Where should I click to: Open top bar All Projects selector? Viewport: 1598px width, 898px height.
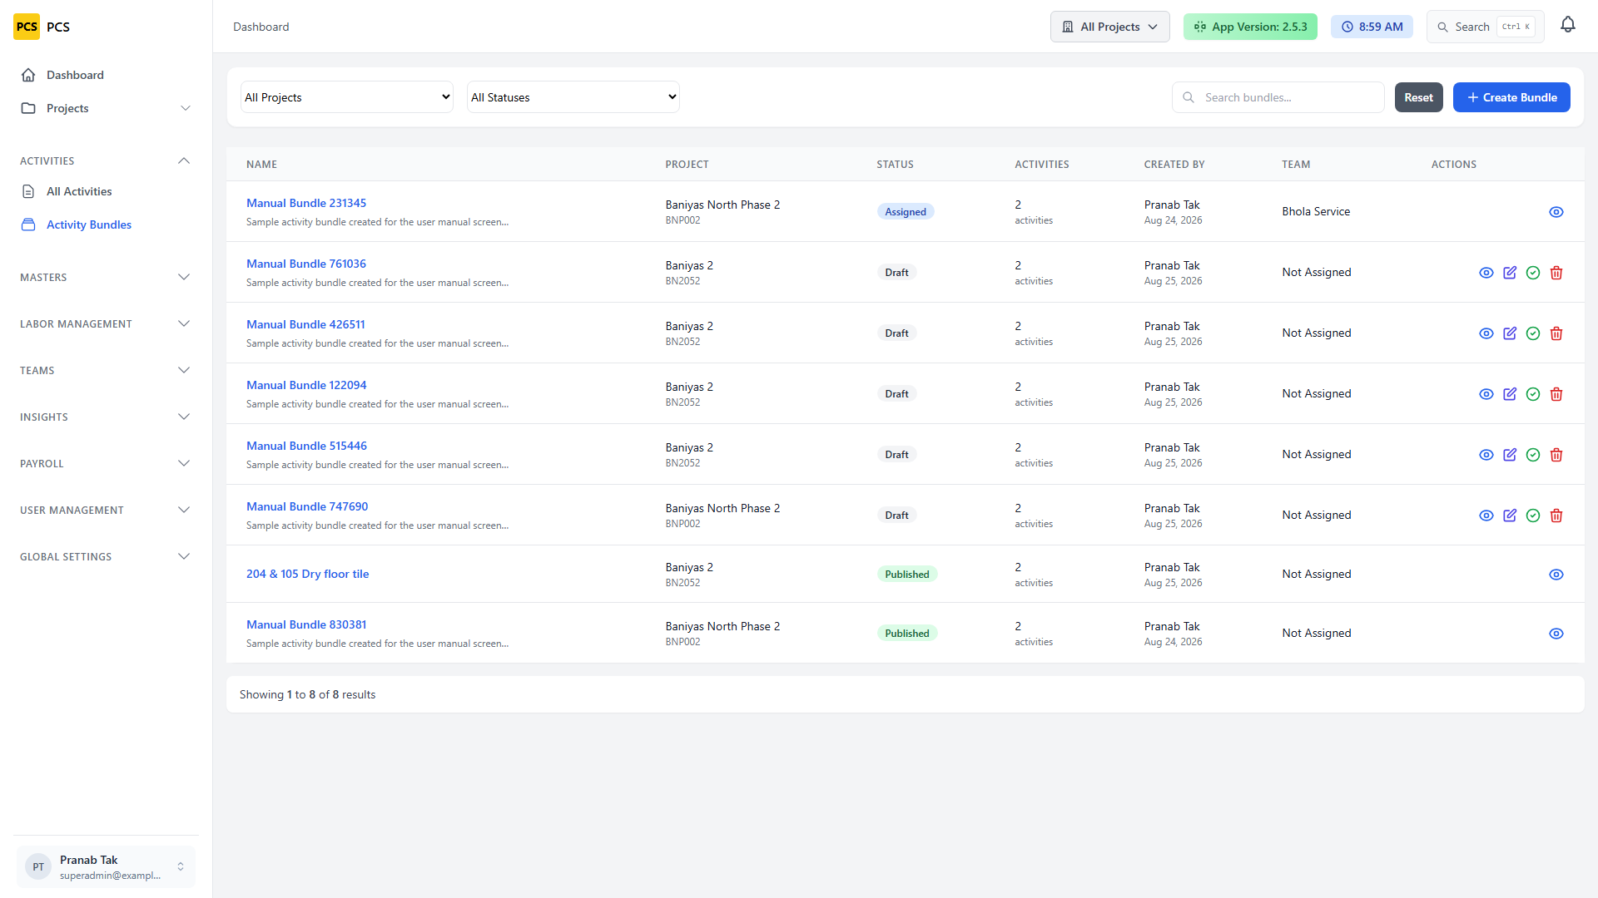coord(1109,27)
